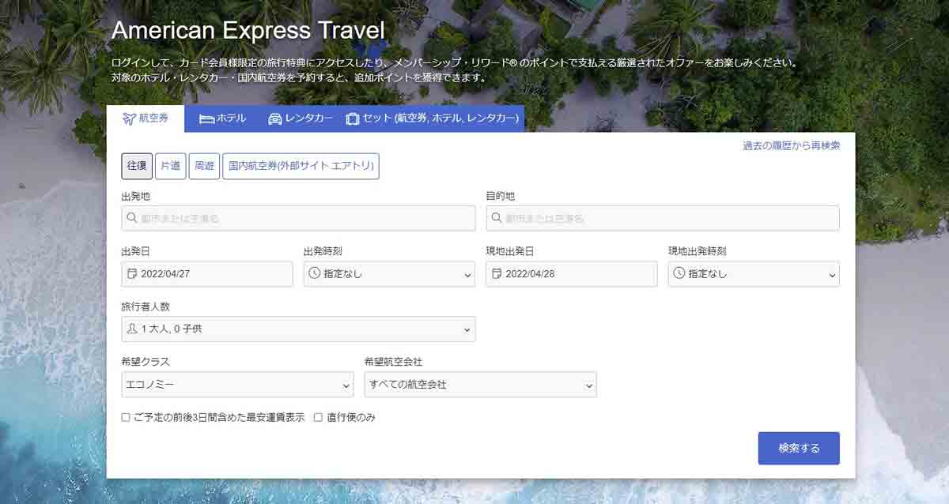This screenshot has width=949, height=504.
Task: Open 過去の履歴から再検索 link
Action: [791, 145]
